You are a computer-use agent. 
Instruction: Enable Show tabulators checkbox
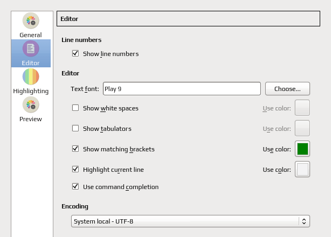click(75, 128)
